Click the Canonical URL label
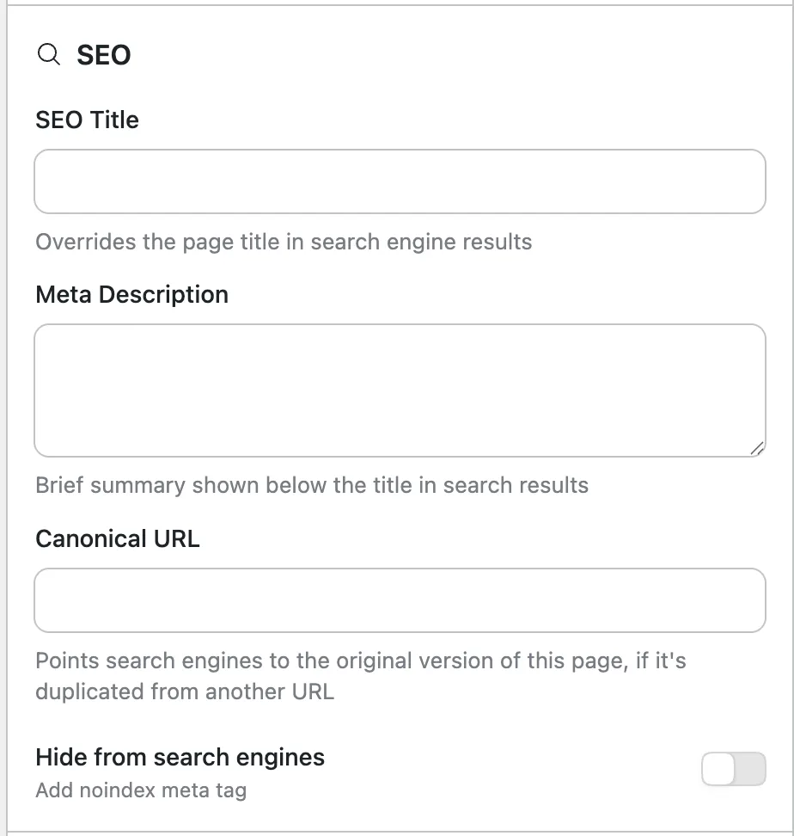Screen dimensions: 794x836 (x=117, y=539)
